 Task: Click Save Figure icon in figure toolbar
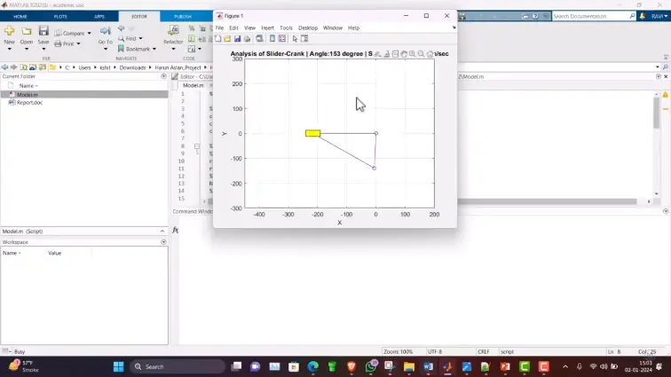(x=237, y=39)
